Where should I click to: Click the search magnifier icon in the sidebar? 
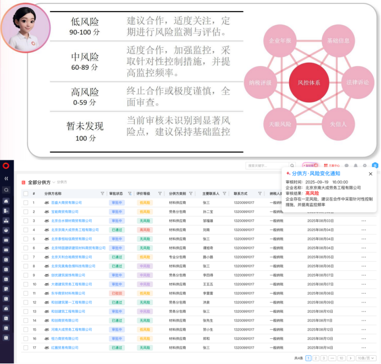(6, 190)
